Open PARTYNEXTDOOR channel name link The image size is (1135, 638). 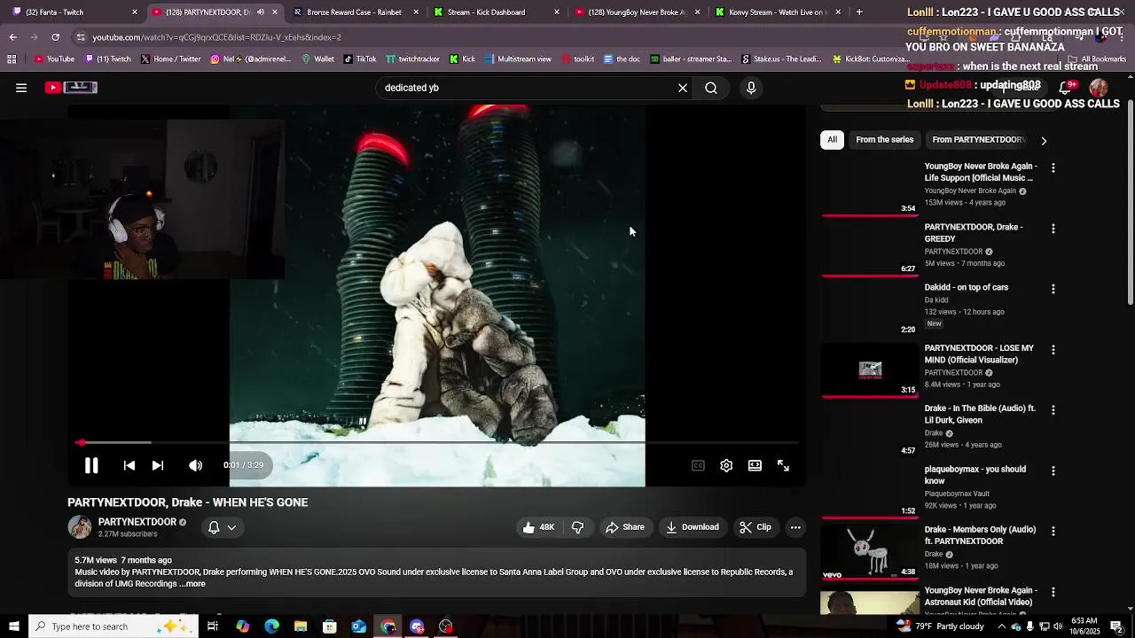137,522
